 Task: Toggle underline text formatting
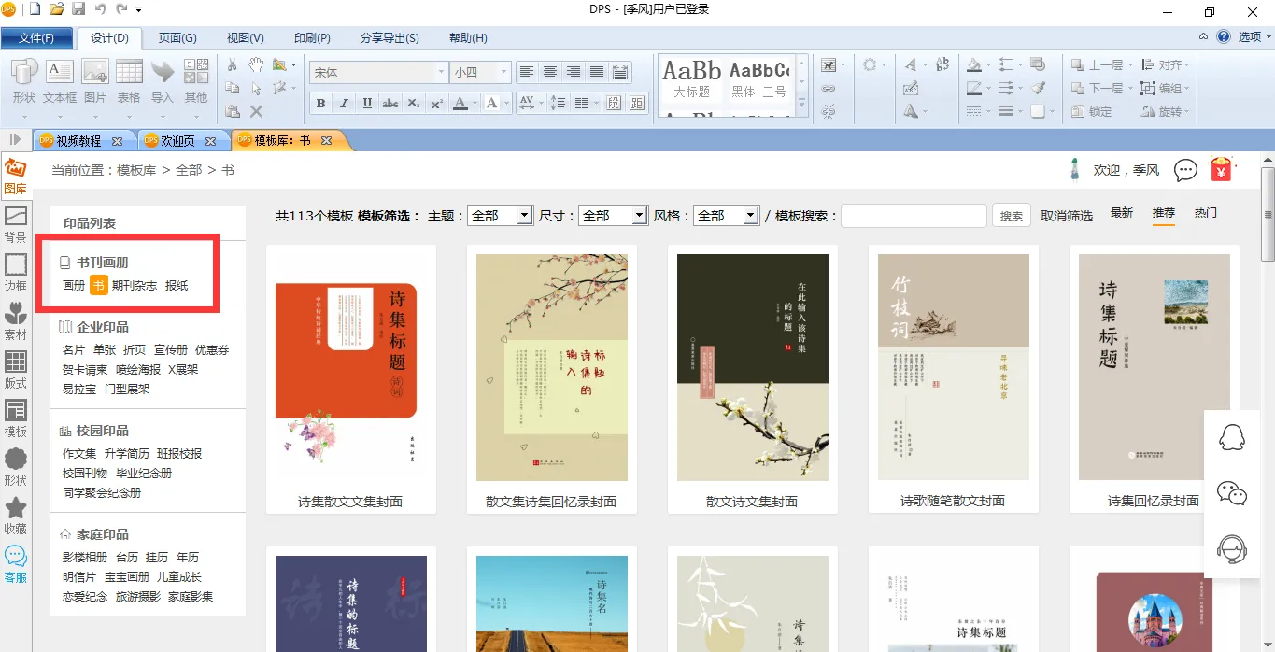pos(367,104)
